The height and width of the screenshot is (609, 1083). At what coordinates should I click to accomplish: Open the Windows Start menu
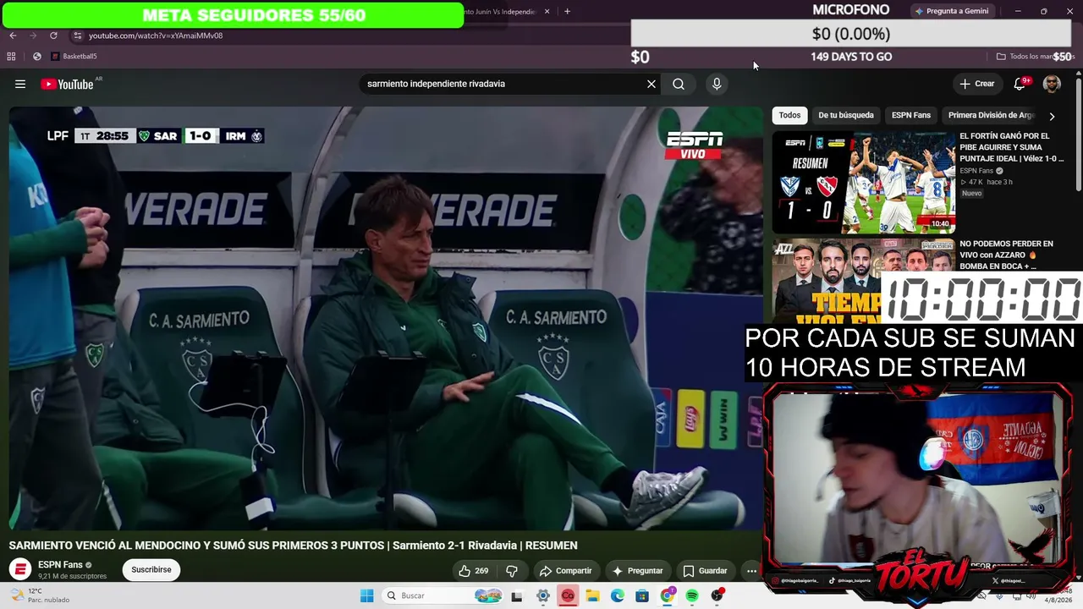click(366, 595)
